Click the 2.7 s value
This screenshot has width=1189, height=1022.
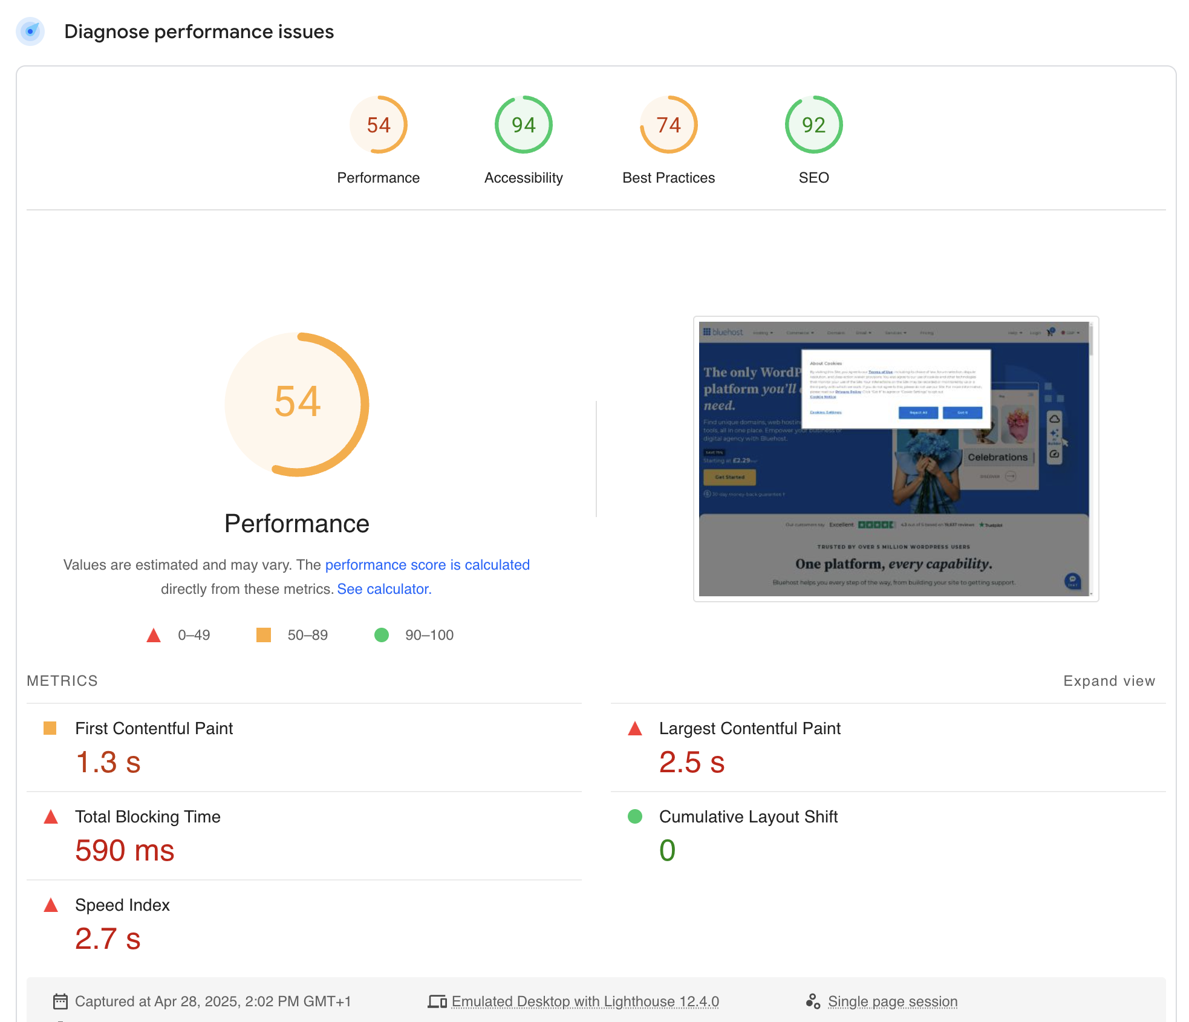coord(108,939)
